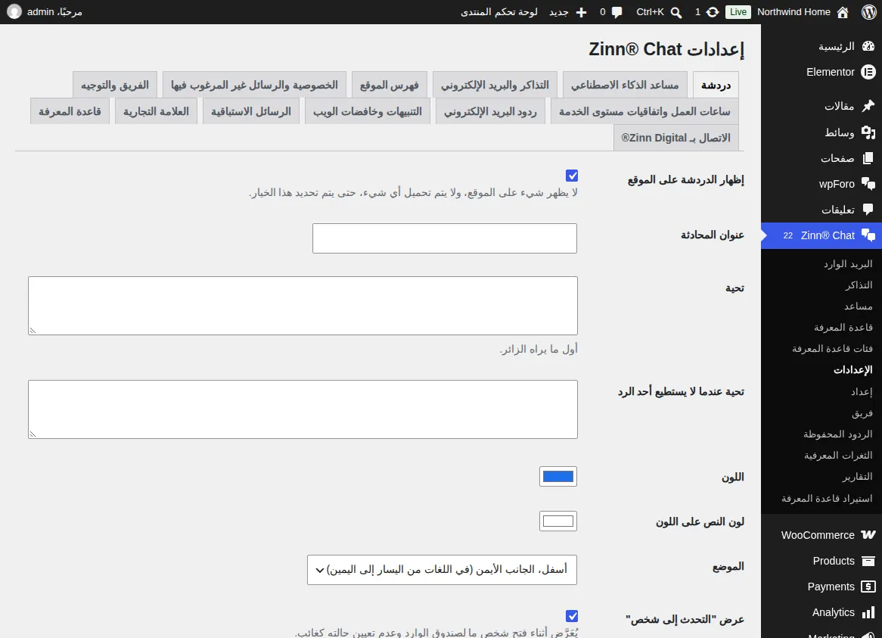The height and width of the screenshot is (638, 882).
Task: Pick the blue اللون color swatch
Action: [558, 477]
